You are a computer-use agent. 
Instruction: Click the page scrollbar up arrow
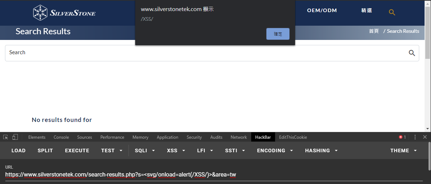point(428,3)
